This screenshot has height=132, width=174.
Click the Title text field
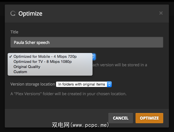coord(87,42)
